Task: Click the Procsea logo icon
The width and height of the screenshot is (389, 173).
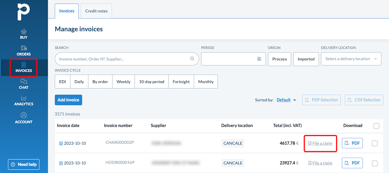Action: pyautogui.click(x=23, y=12)
